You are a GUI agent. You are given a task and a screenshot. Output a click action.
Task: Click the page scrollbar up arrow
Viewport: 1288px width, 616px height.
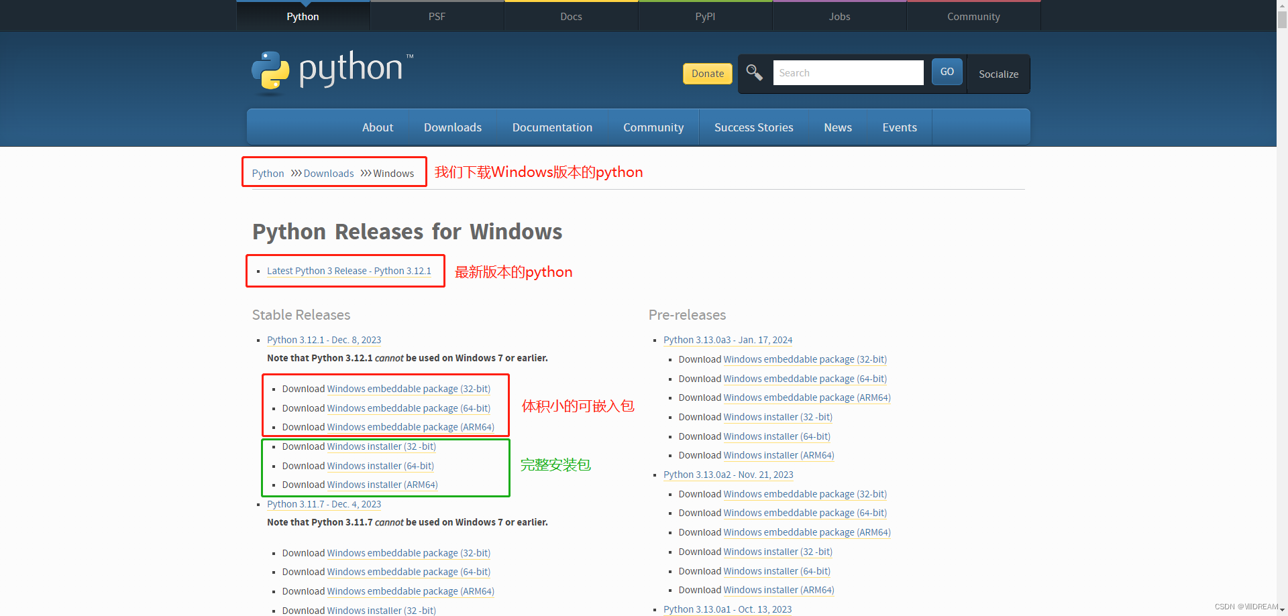(x=1282, y=5)
